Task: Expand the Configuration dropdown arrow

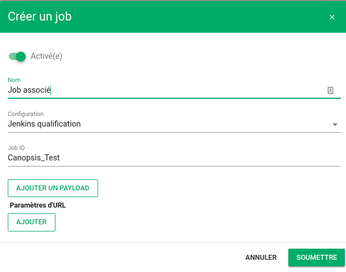Action: [335, 125]
